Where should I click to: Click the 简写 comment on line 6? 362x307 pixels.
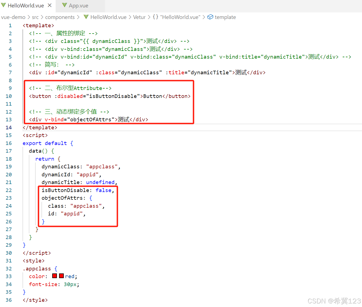52,65
